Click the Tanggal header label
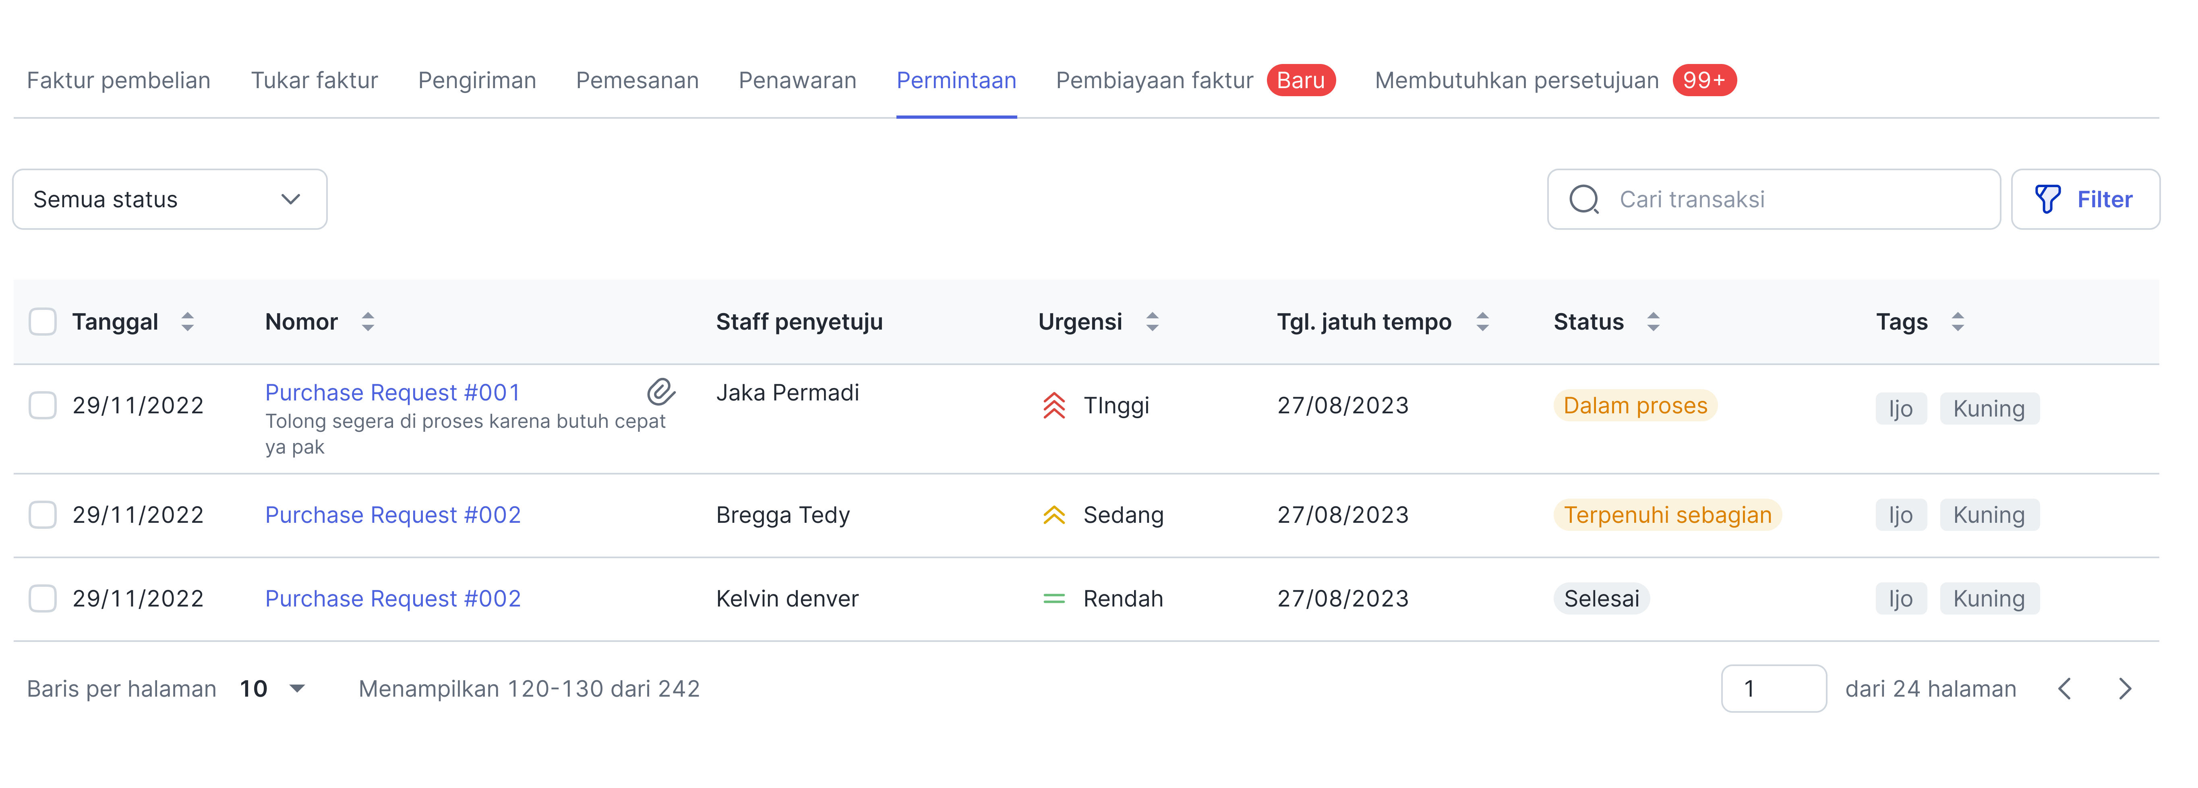The height and width of the screenshot is (788, 2198). coord(115,322)
